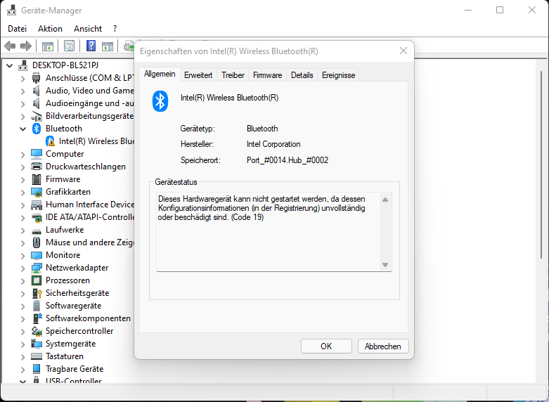
Task: Select the Audio, Video und Game tree item
Action: (x=90, y=91)
